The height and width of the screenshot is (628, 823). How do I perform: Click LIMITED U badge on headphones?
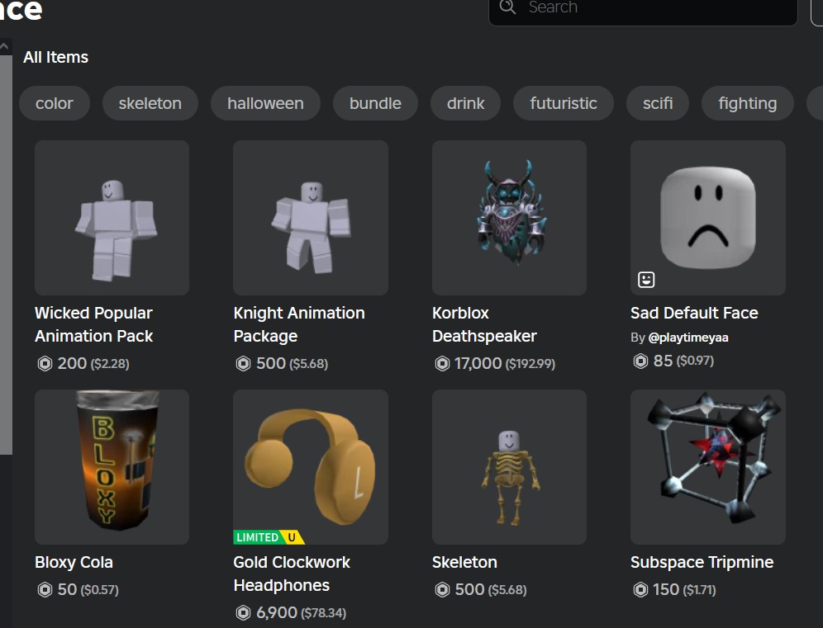click(269, 537)
